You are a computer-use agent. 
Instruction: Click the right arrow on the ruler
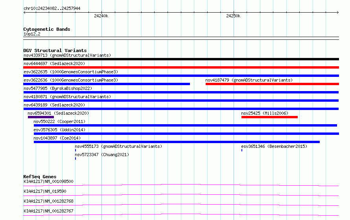338,12
